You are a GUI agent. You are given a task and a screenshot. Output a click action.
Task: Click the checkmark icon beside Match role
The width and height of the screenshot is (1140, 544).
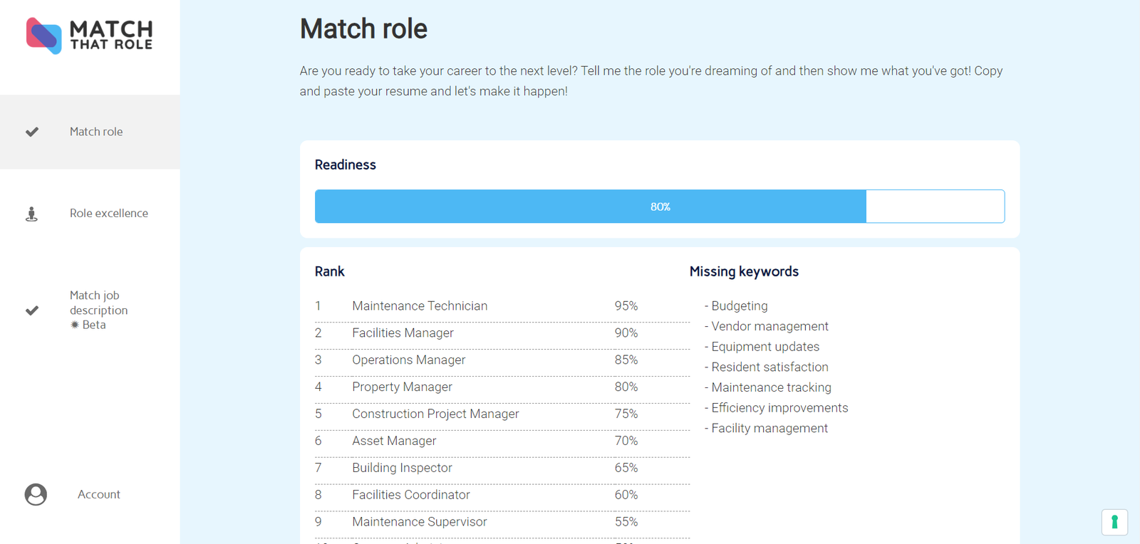pos(32,132)
